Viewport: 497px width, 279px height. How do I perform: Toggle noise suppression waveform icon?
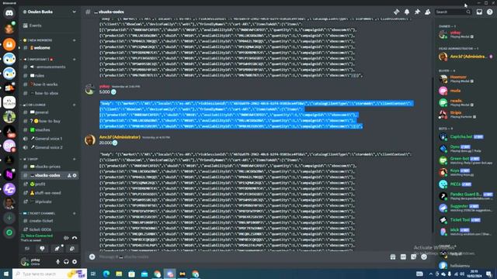[66, 238]
